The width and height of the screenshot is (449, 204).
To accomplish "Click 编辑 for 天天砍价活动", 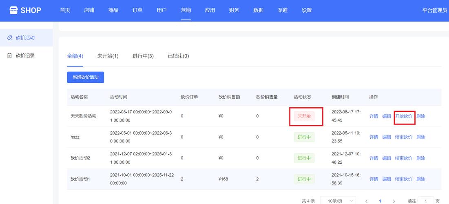I will tap(387, 116).
